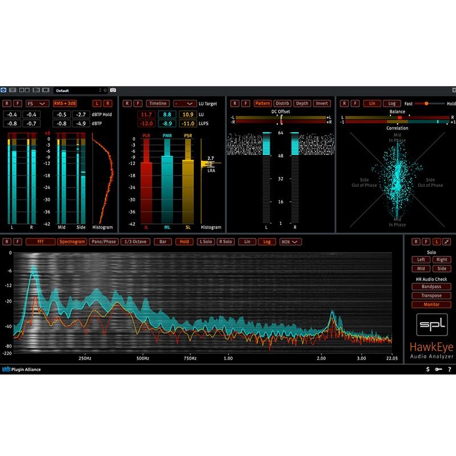Click the Bandpass button under HR Audio Check
The width and height of the screenshot is (456, 456).
coord(432,287)
